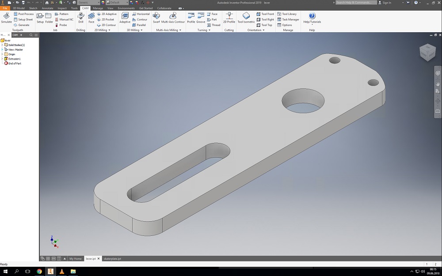
Task: Set orientation to Tool Top
Action: (264, 25)
